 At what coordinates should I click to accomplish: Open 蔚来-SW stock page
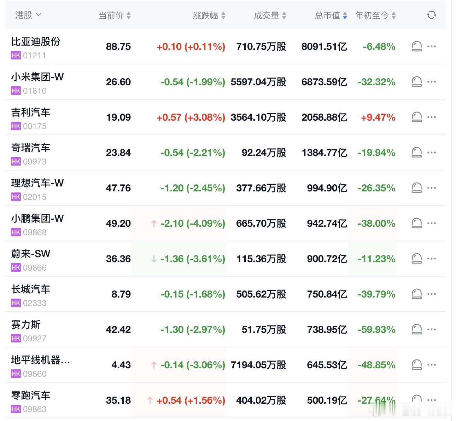point(31,254)
